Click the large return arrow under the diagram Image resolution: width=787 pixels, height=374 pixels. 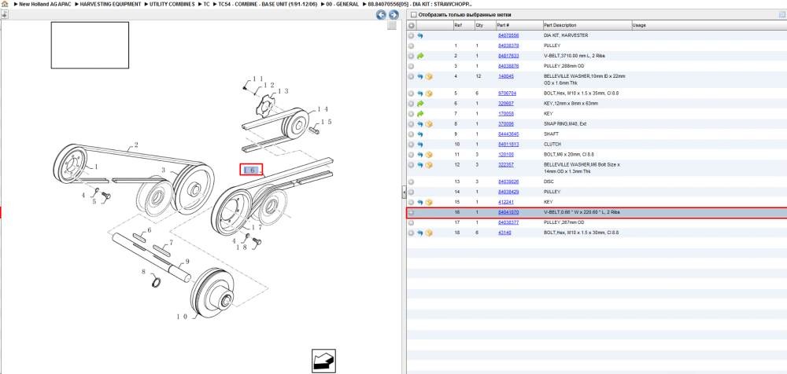click(x=323, y=361)
